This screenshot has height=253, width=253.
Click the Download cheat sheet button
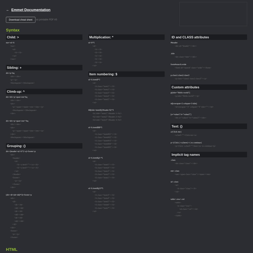pos(21,20)
